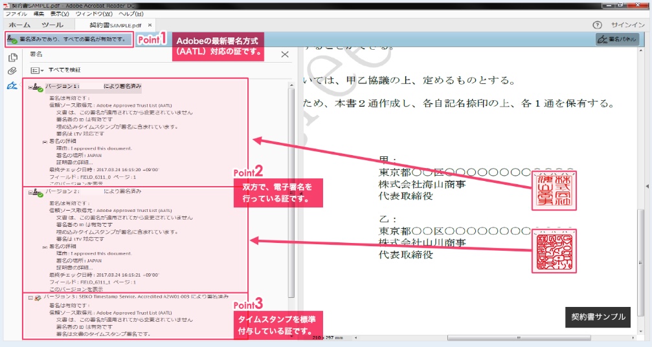Open the 表示(V) menu

(x=60, y=14)
